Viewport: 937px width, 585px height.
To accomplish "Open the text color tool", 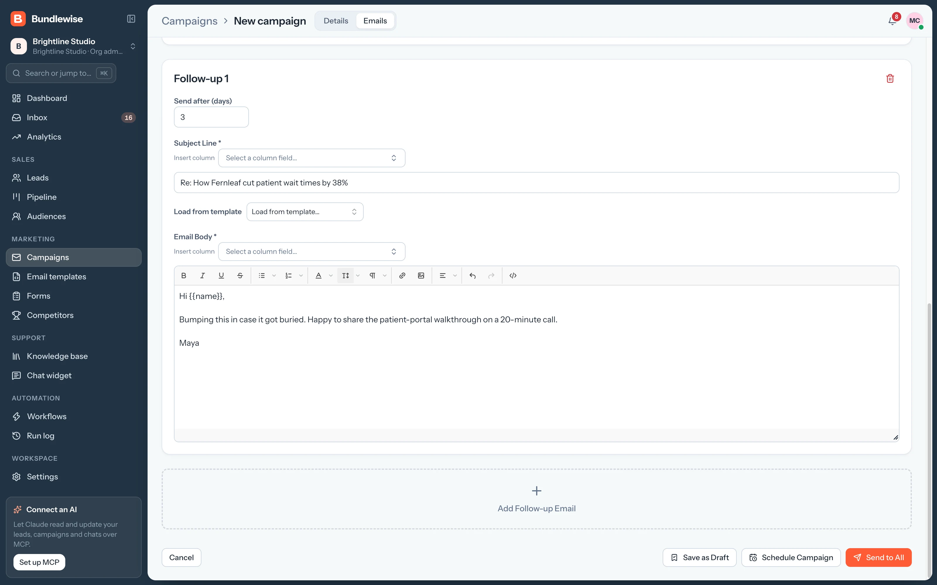I will tap(319, 276).
